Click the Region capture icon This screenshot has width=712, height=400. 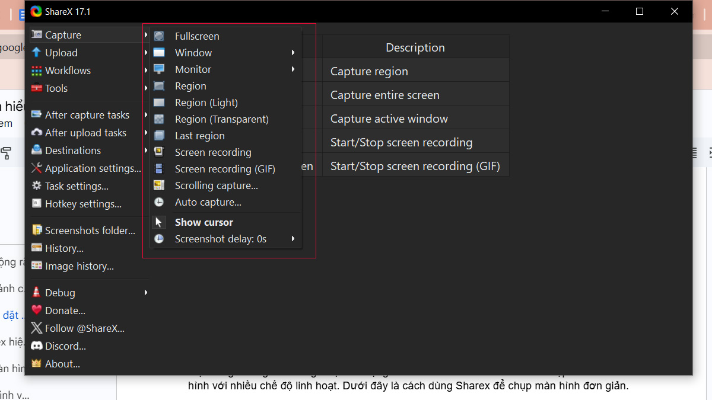point(159,86)
